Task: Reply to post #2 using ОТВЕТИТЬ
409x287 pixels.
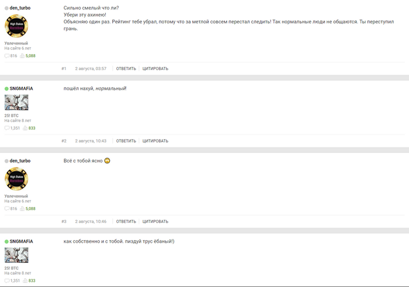Action: tap(126, 141)
